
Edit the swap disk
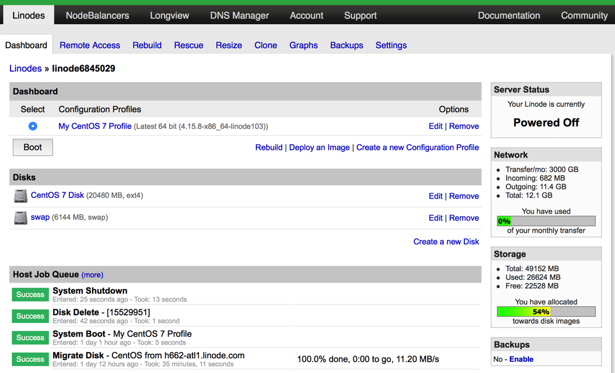point(435,218)
